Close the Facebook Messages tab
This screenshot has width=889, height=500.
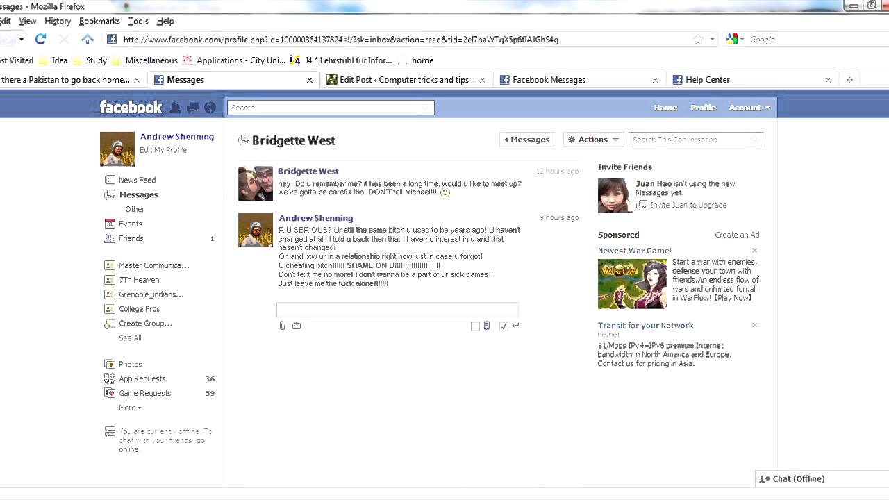pos(655,80)
